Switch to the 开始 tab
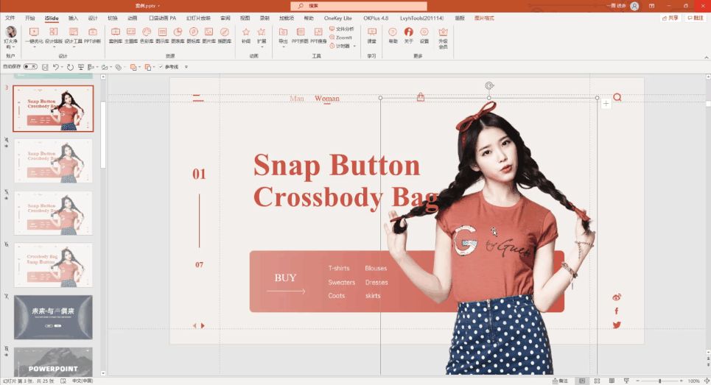The image size is (711, 385). tap(30, 18)
